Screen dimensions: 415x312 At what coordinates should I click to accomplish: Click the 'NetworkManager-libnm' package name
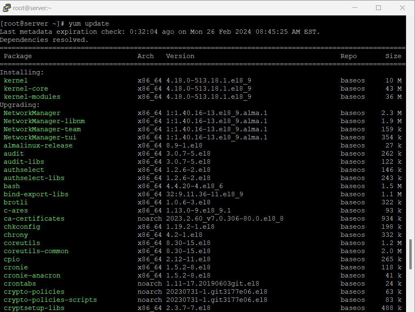click(x=44, y=121)
